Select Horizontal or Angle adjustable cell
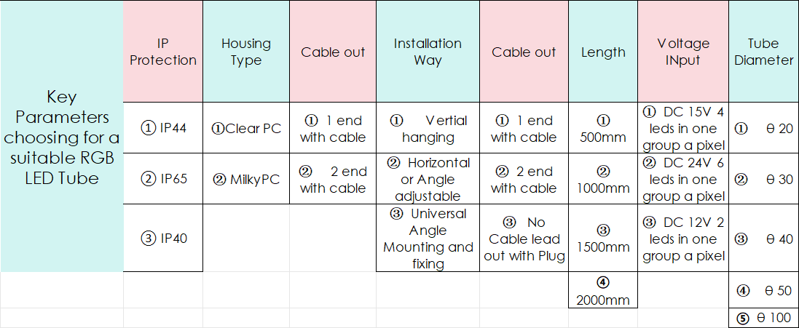 (x=428, y=179)
